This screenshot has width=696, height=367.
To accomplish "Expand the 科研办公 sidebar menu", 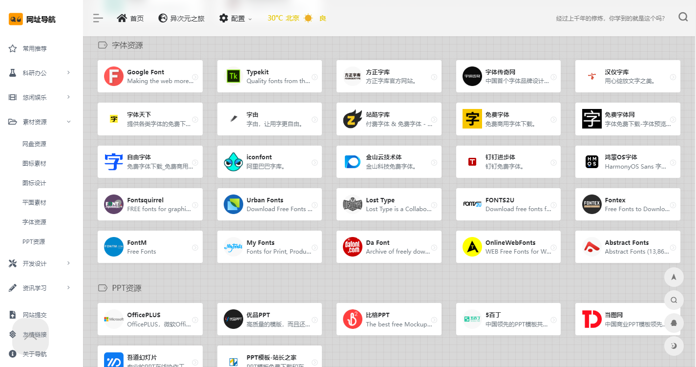I will pyautogui.click(x=41, y=73).
